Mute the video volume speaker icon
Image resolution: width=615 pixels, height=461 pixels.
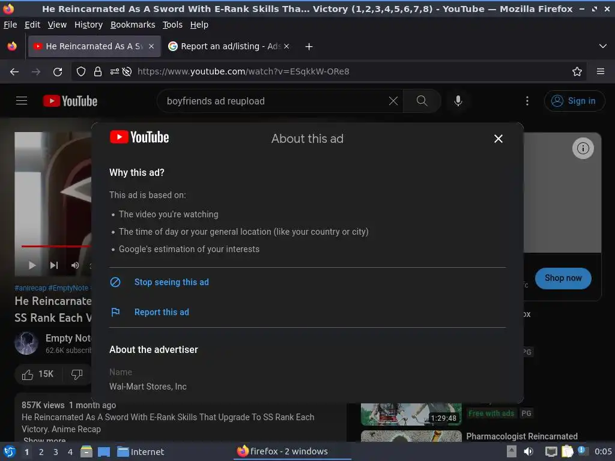pyautogui.click(x=75, y=265)
